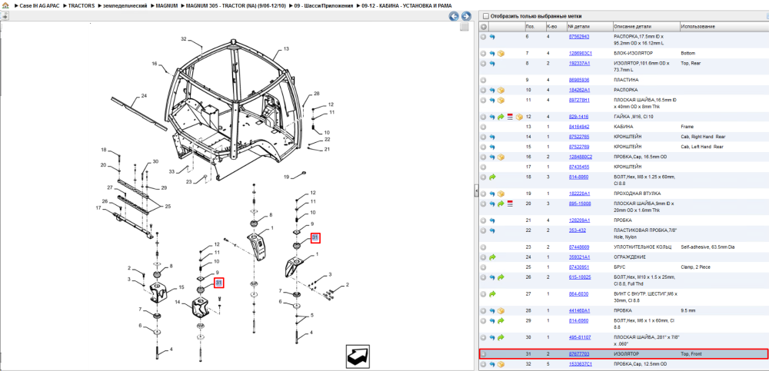The image size is (769, 371).
Task: Sort by 'Поз.' column header
Action: [x=534, y=26]
